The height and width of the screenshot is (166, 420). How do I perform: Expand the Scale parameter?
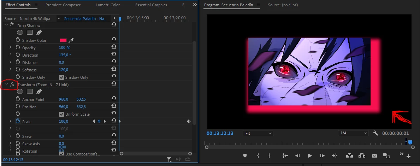pyautogui.click(x=11, y=121)
